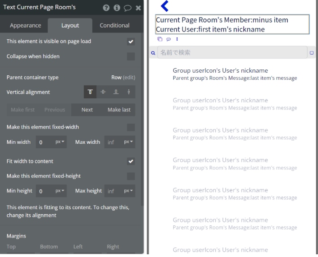Open Max width px unit dropdown
The width and height of the screenshot is (318, 257).
pyautogui.click(x=128, y=142)
